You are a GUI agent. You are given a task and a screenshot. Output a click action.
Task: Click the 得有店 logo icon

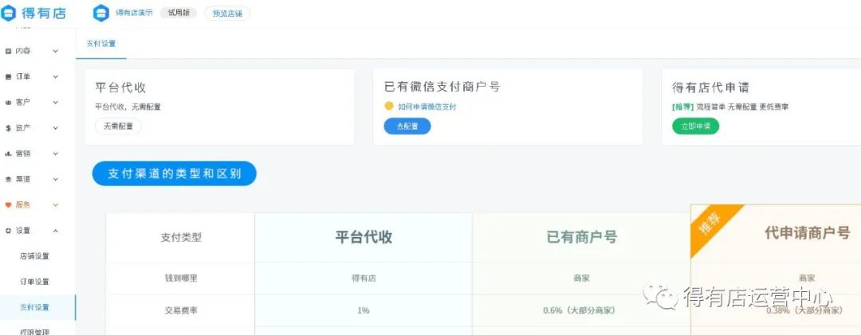pos(10,14)
